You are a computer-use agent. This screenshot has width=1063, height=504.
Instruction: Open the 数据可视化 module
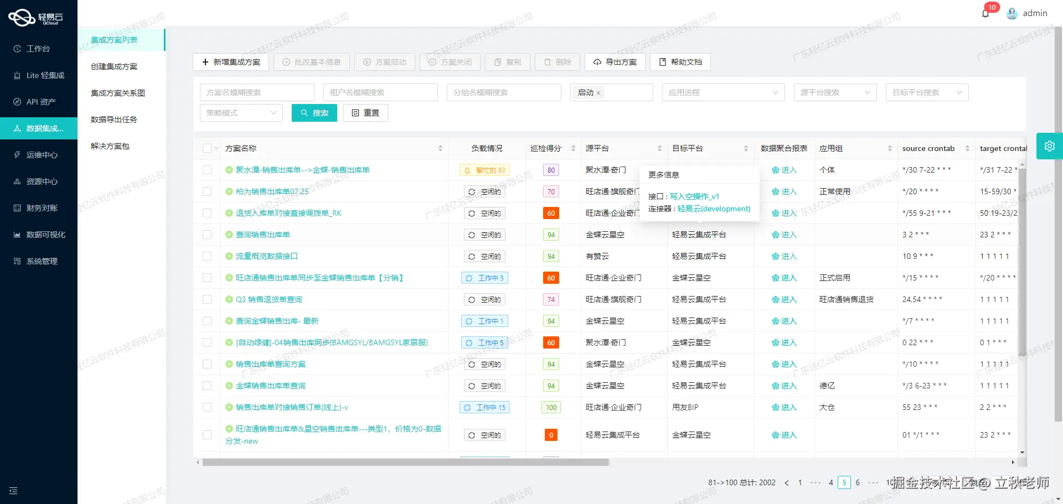pos(39,235)
